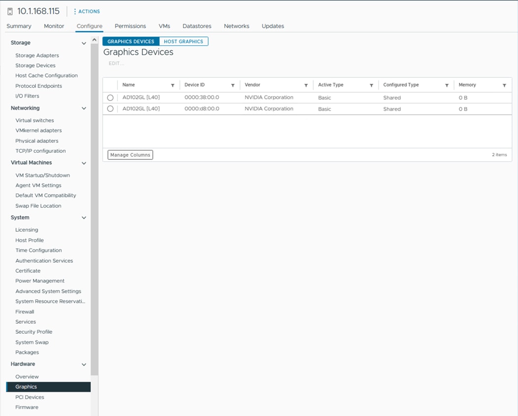Open the Name column filter icon
This screenshot has width=518, height=416.
tap(173, 85)
